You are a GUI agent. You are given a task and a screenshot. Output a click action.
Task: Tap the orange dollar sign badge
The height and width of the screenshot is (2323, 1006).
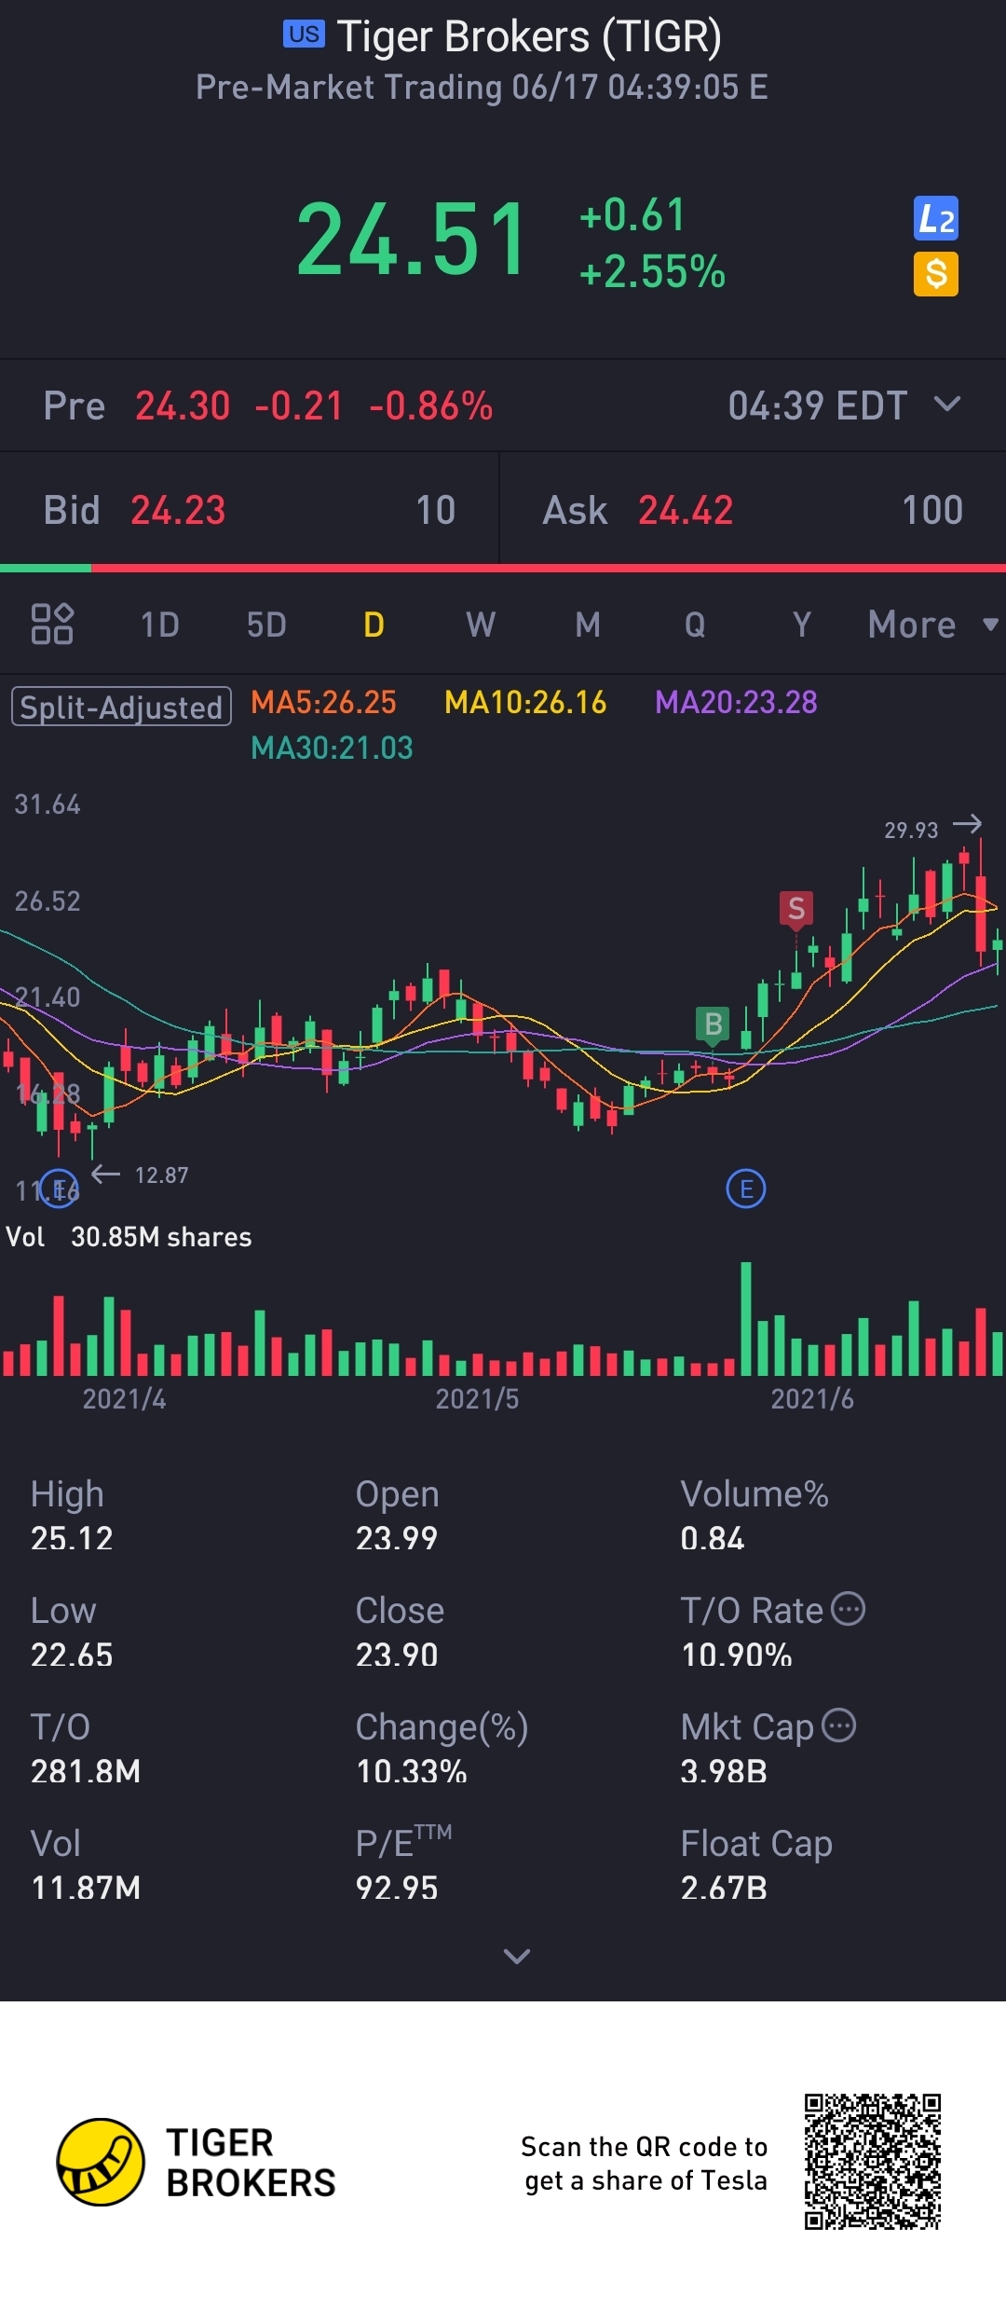click(x=935, y=274)
